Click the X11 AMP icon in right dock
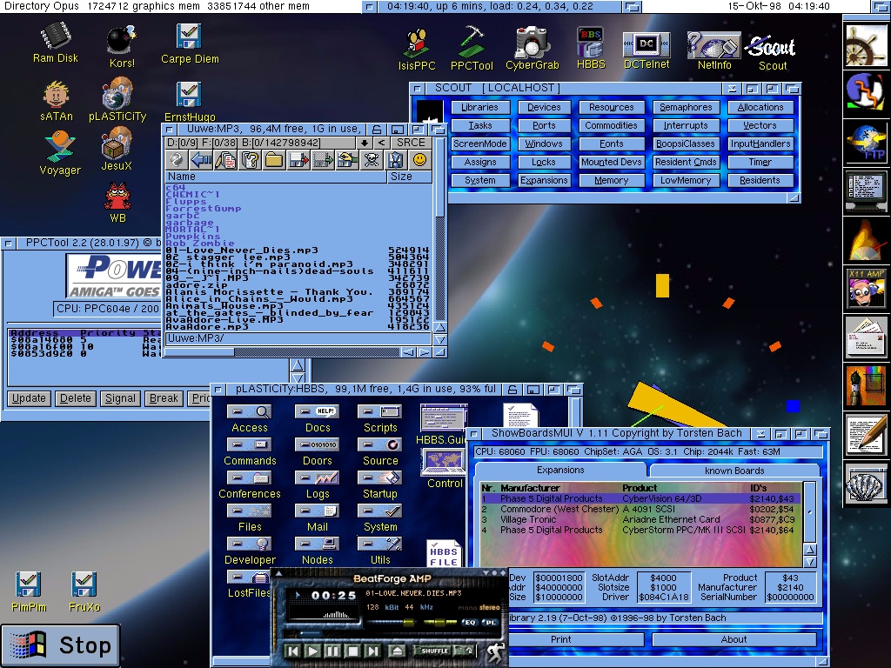Viewport: 891px width, 668px height. pyautogui.click(x=866, y=289)
